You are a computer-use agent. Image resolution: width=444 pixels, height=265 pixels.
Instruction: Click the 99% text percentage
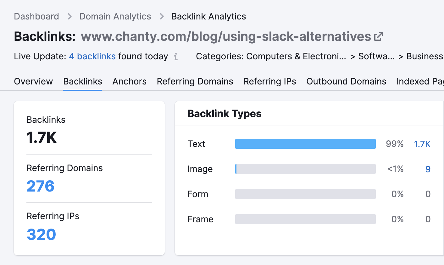click(395, 144)
